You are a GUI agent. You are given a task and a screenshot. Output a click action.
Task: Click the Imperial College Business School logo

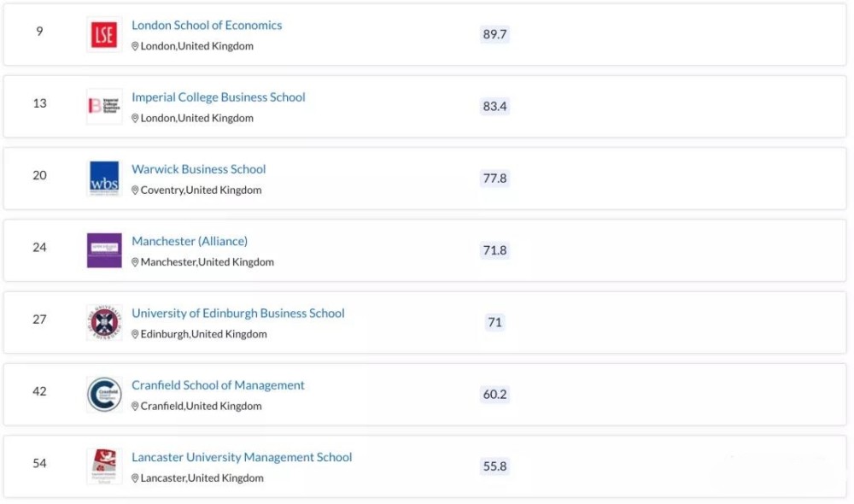104,107
